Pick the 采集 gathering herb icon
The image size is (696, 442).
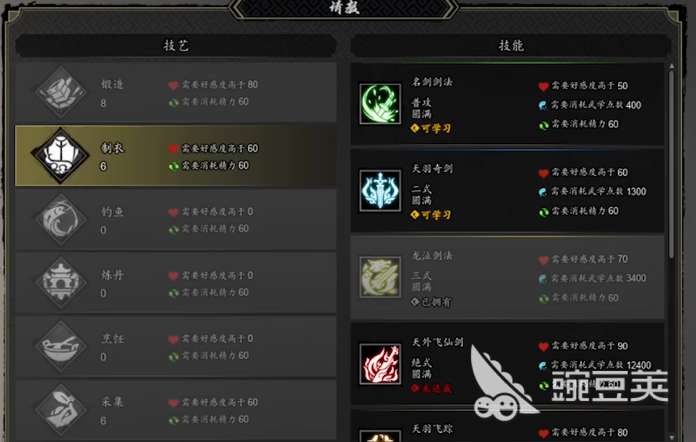click(61, 409)
